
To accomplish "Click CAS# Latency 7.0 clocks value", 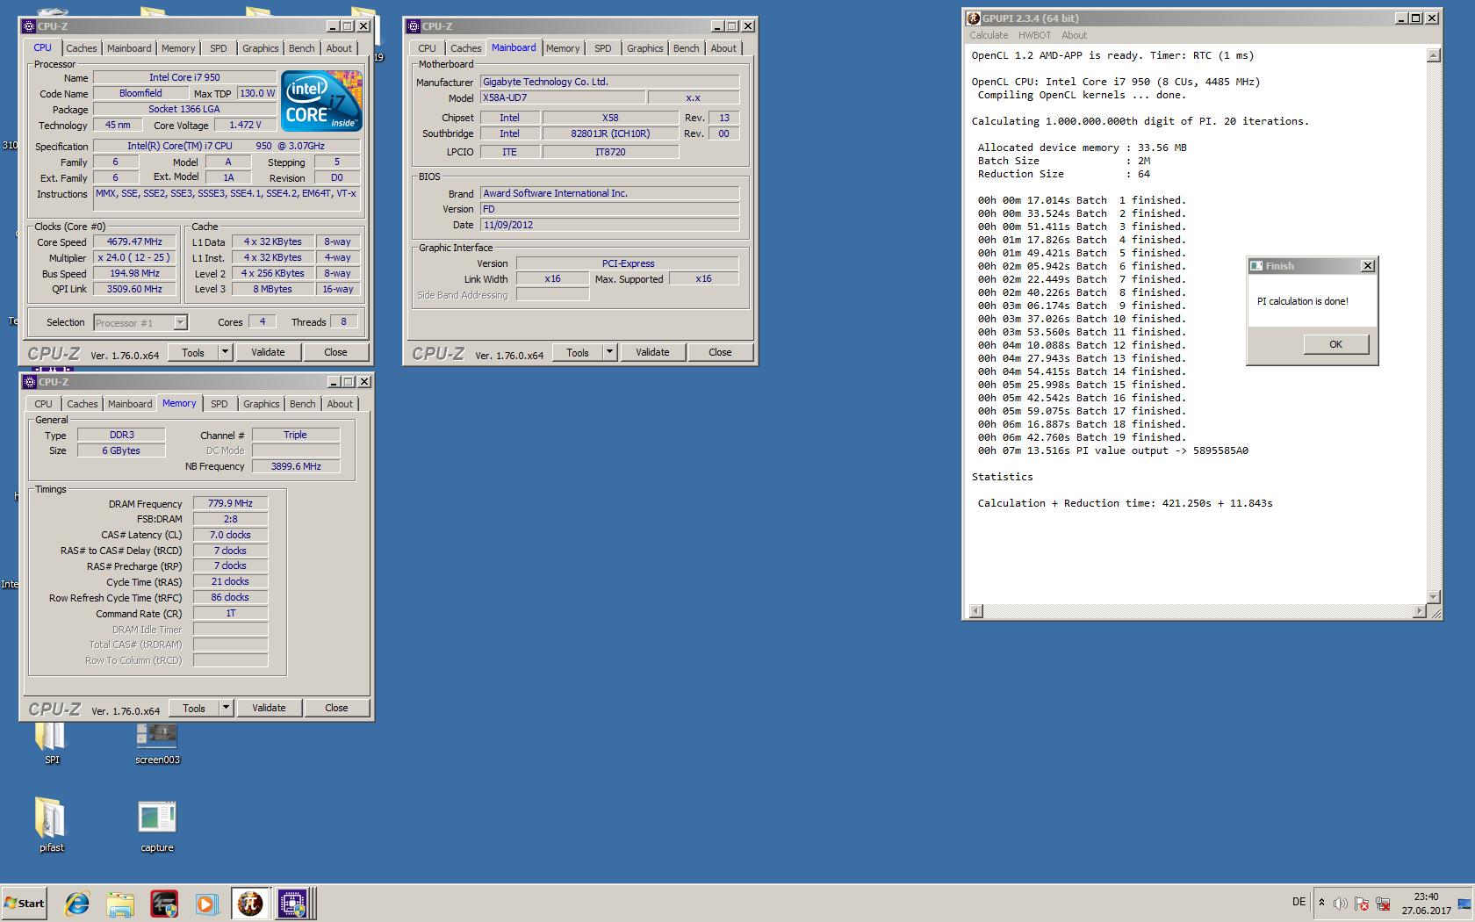I will [230, 535].
